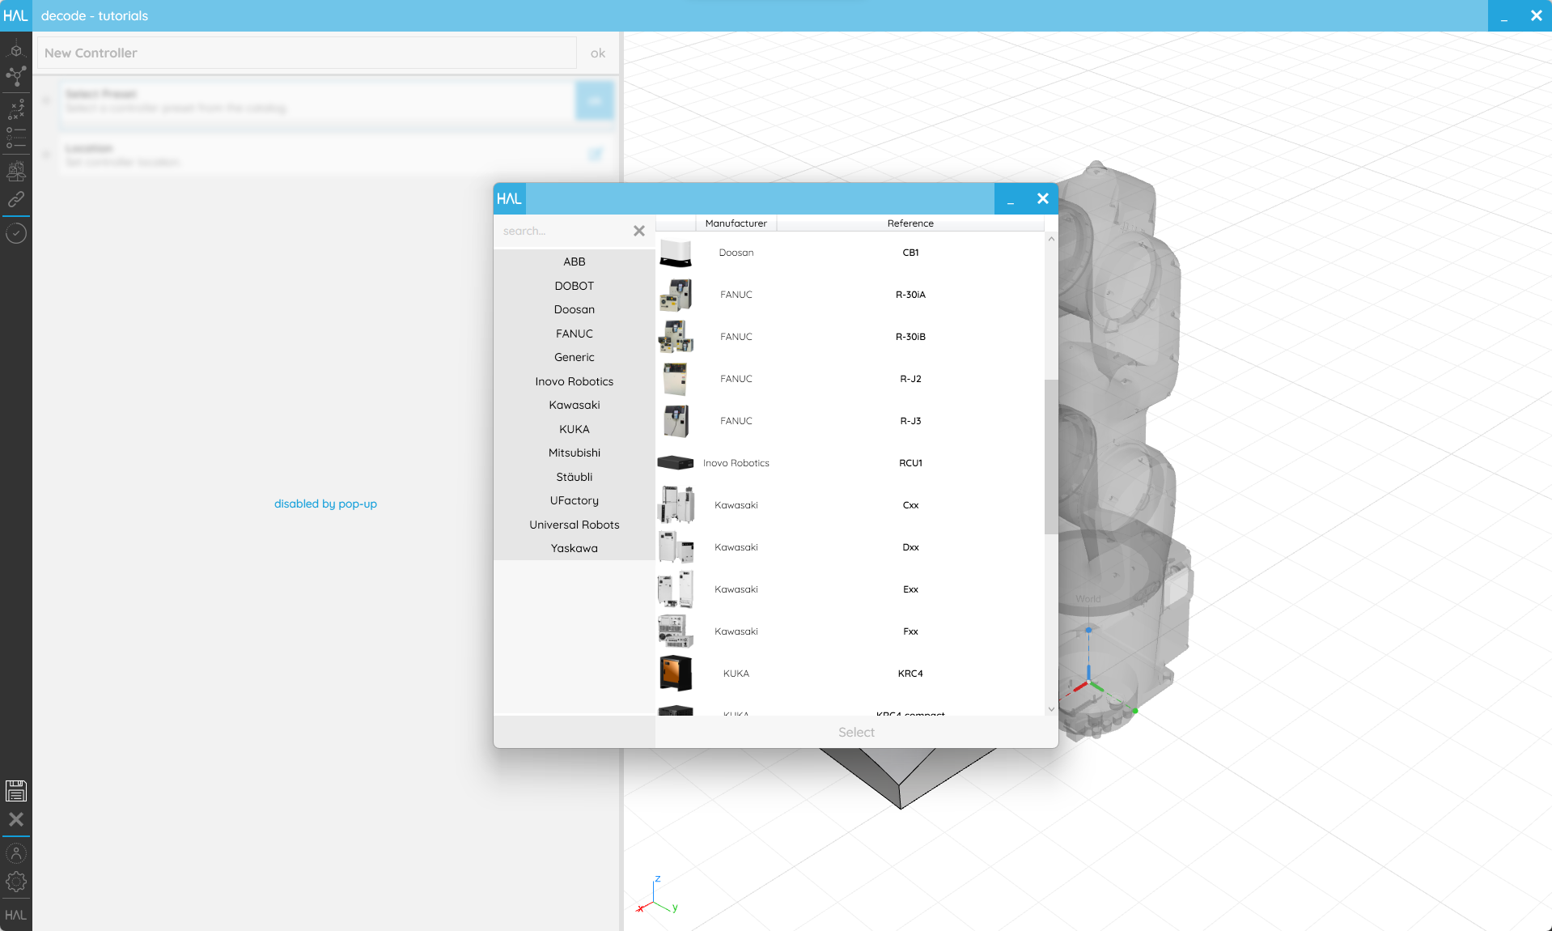Open the settings gear icon in sidebar

(x=16, y=882)
